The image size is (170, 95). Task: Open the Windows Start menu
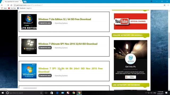(3, 93)
